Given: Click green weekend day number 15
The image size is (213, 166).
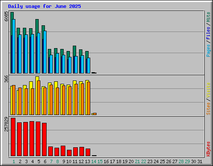Looking at the screenshot, I should coord(100,161).
